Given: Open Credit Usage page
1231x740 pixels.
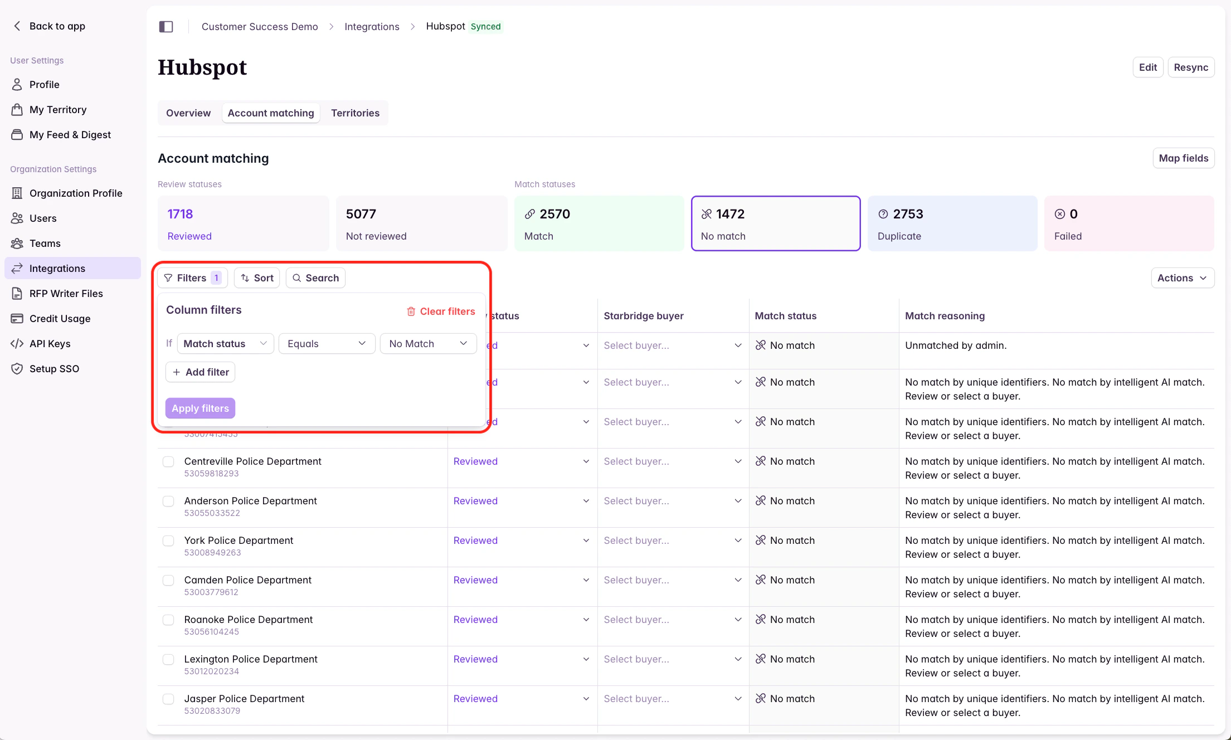Looking at the screenshot, I should pos(60,319).
